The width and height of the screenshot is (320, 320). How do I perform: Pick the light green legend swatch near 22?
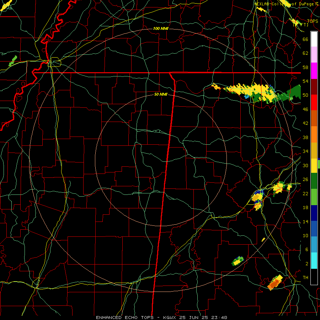314,197
